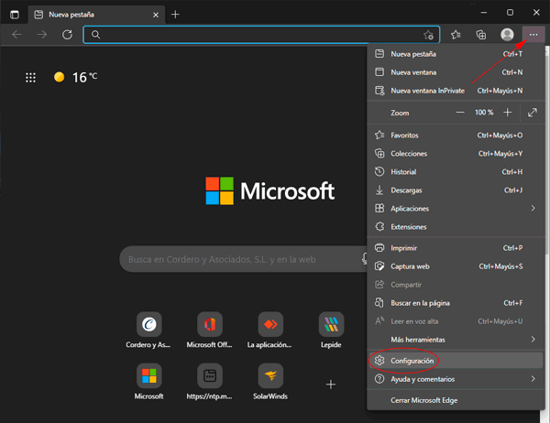Open the SolarWinds shortcut tile
Screen dimensions: 550x423
pos(270,382)
